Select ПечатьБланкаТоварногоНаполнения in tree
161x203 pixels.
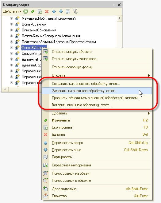[51, 36]
